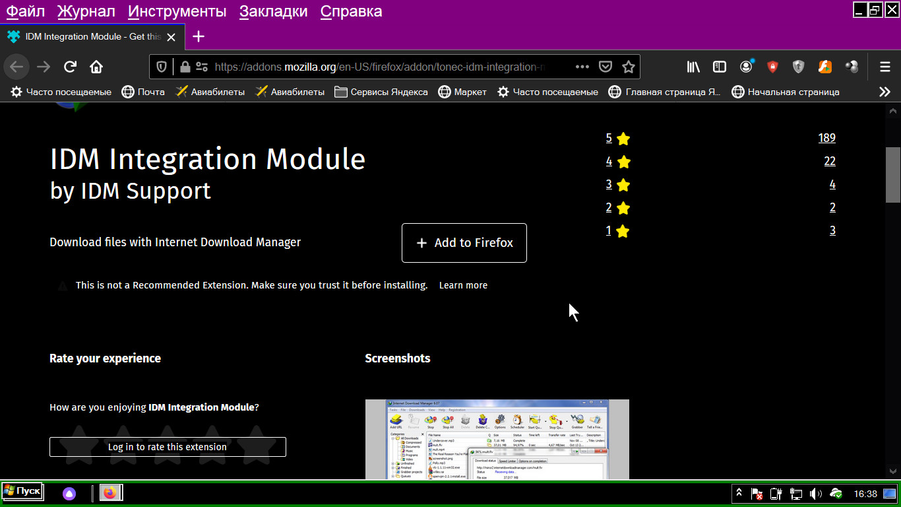
Task: Open the Пуск start button
Action: (23, 492)
